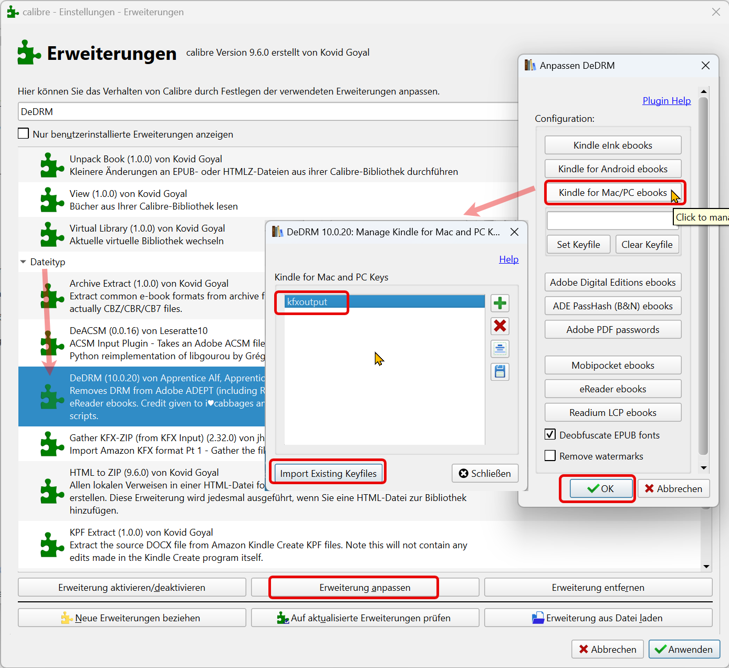Click the red X delete-key icon

500,326
